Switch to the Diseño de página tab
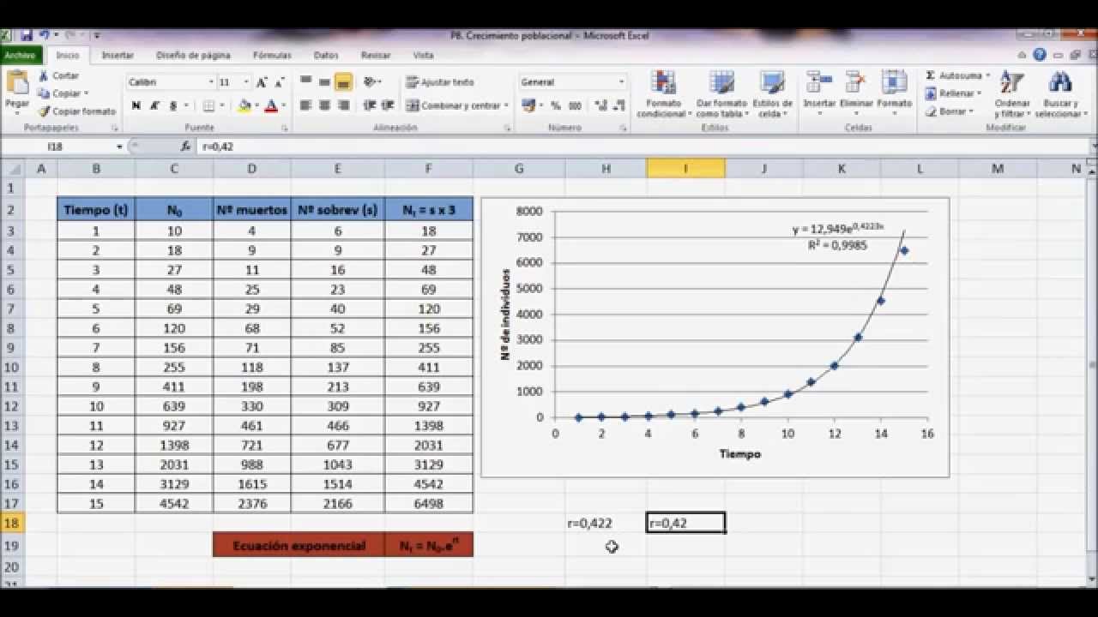The image size is (1098, 617). pos(193,55)
